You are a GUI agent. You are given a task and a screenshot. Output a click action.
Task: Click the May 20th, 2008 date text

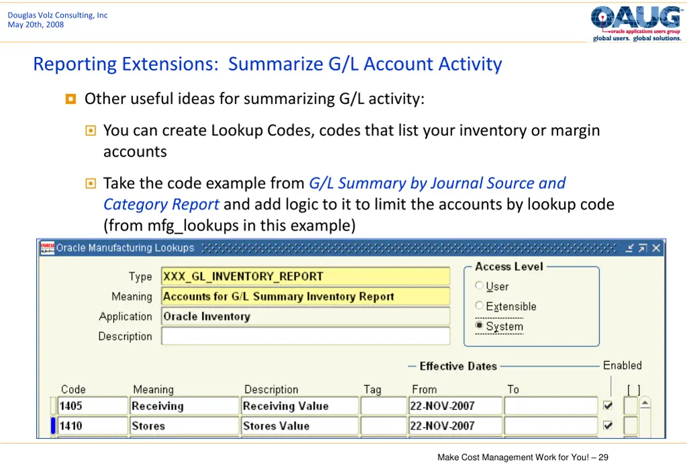(x=36, y=25)
